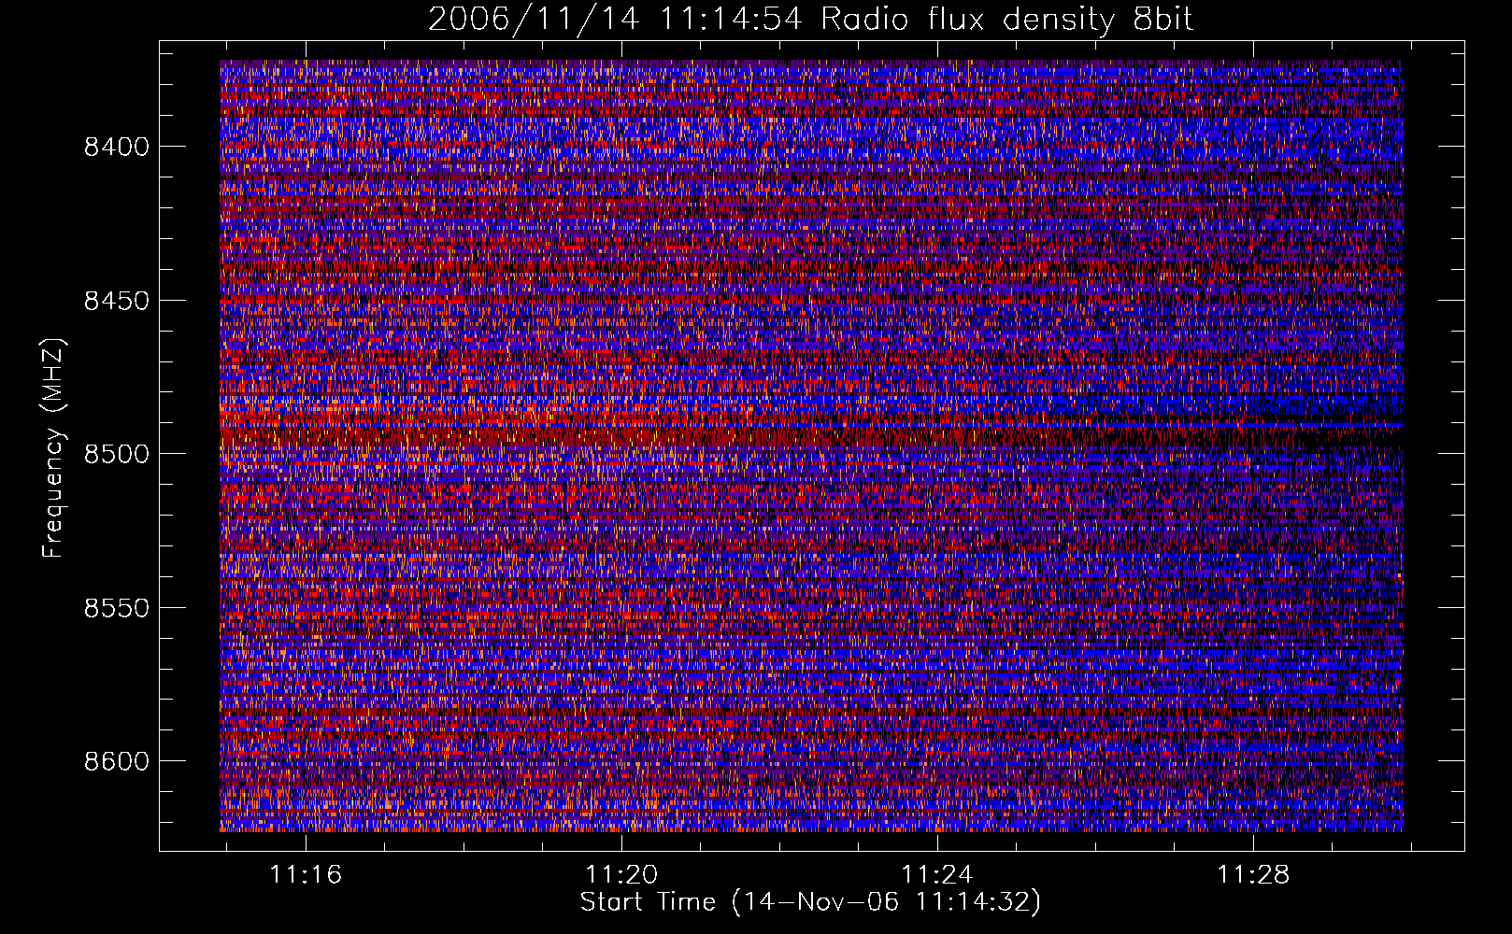The image size is (1512, 934).
Task: Click the 8450 frequency axis label
Action: pos(116,301)
